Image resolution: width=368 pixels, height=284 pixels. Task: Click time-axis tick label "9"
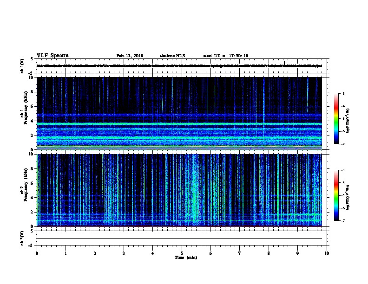click(297, 253)
